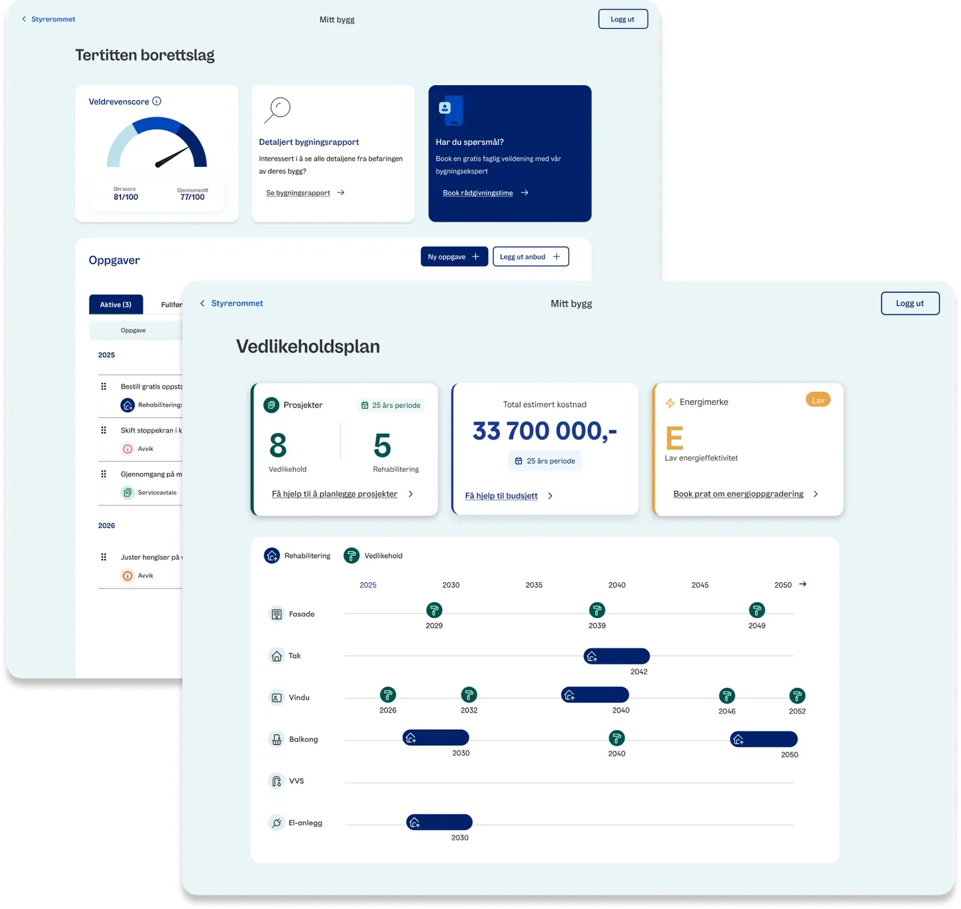Viewport: 961px width, 909px height.
Task: Select the Aktive (3) tab
Action: tap(116, 304)
